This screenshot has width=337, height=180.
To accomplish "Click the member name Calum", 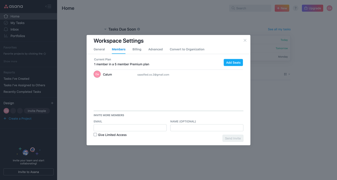I will pyautogui.click(x=107, y=74).
